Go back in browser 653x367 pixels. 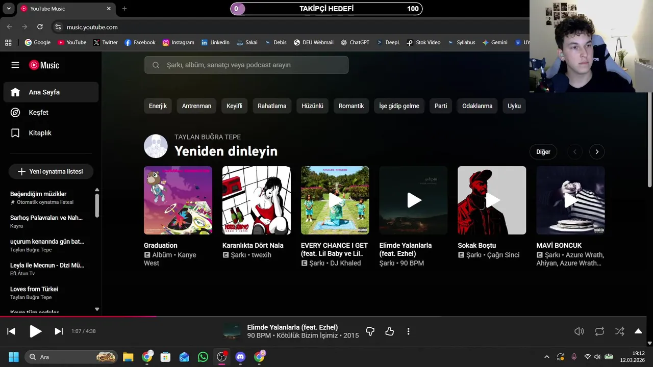pos(9,27)
